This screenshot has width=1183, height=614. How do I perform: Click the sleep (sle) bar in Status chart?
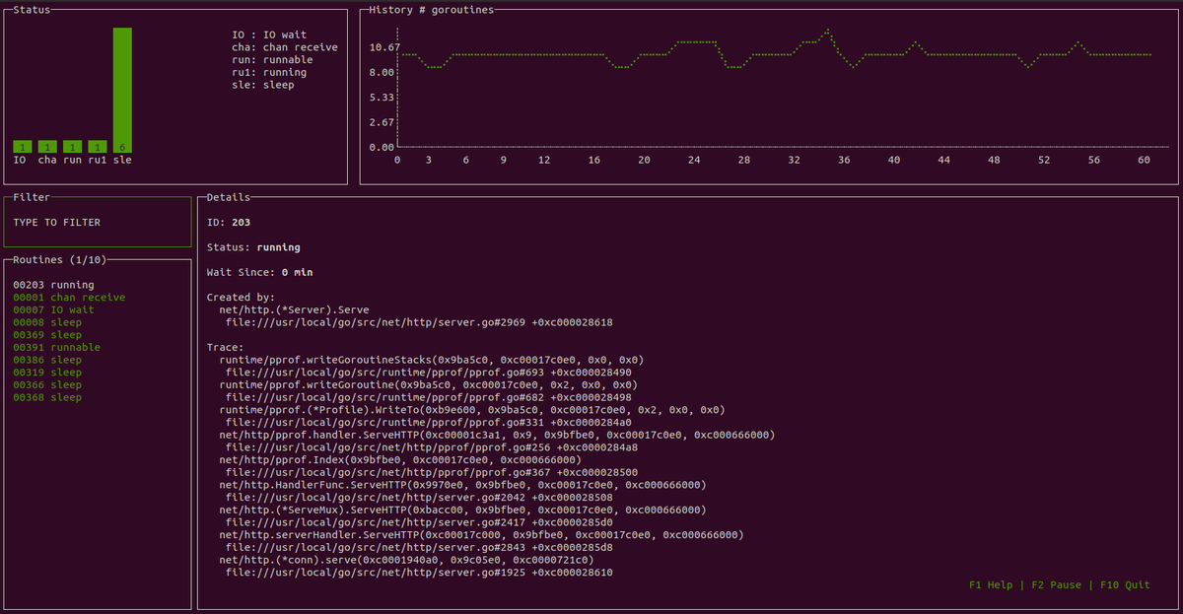(x=120, y=89)
